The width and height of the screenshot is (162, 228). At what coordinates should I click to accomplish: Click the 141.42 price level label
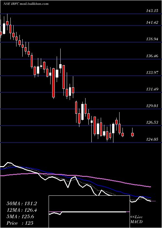[x=152, y=22]
